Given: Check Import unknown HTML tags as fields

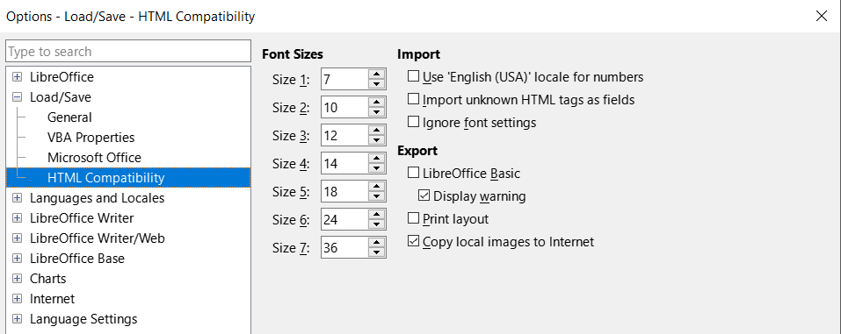Looking at the screenshot, I should (x=413, y=99).
